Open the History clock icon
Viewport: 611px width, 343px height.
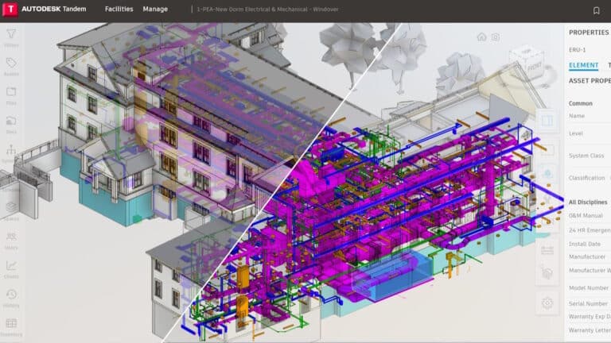coord(11,295)
